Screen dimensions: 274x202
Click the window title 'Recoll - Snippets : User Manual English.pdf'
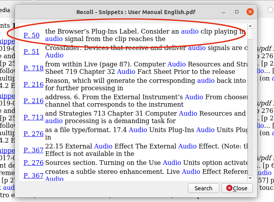tap(136, 12)
